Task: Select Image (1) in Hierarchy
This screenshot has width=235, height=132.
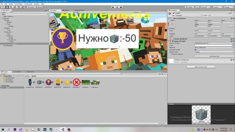Action: tap(12, 40)
